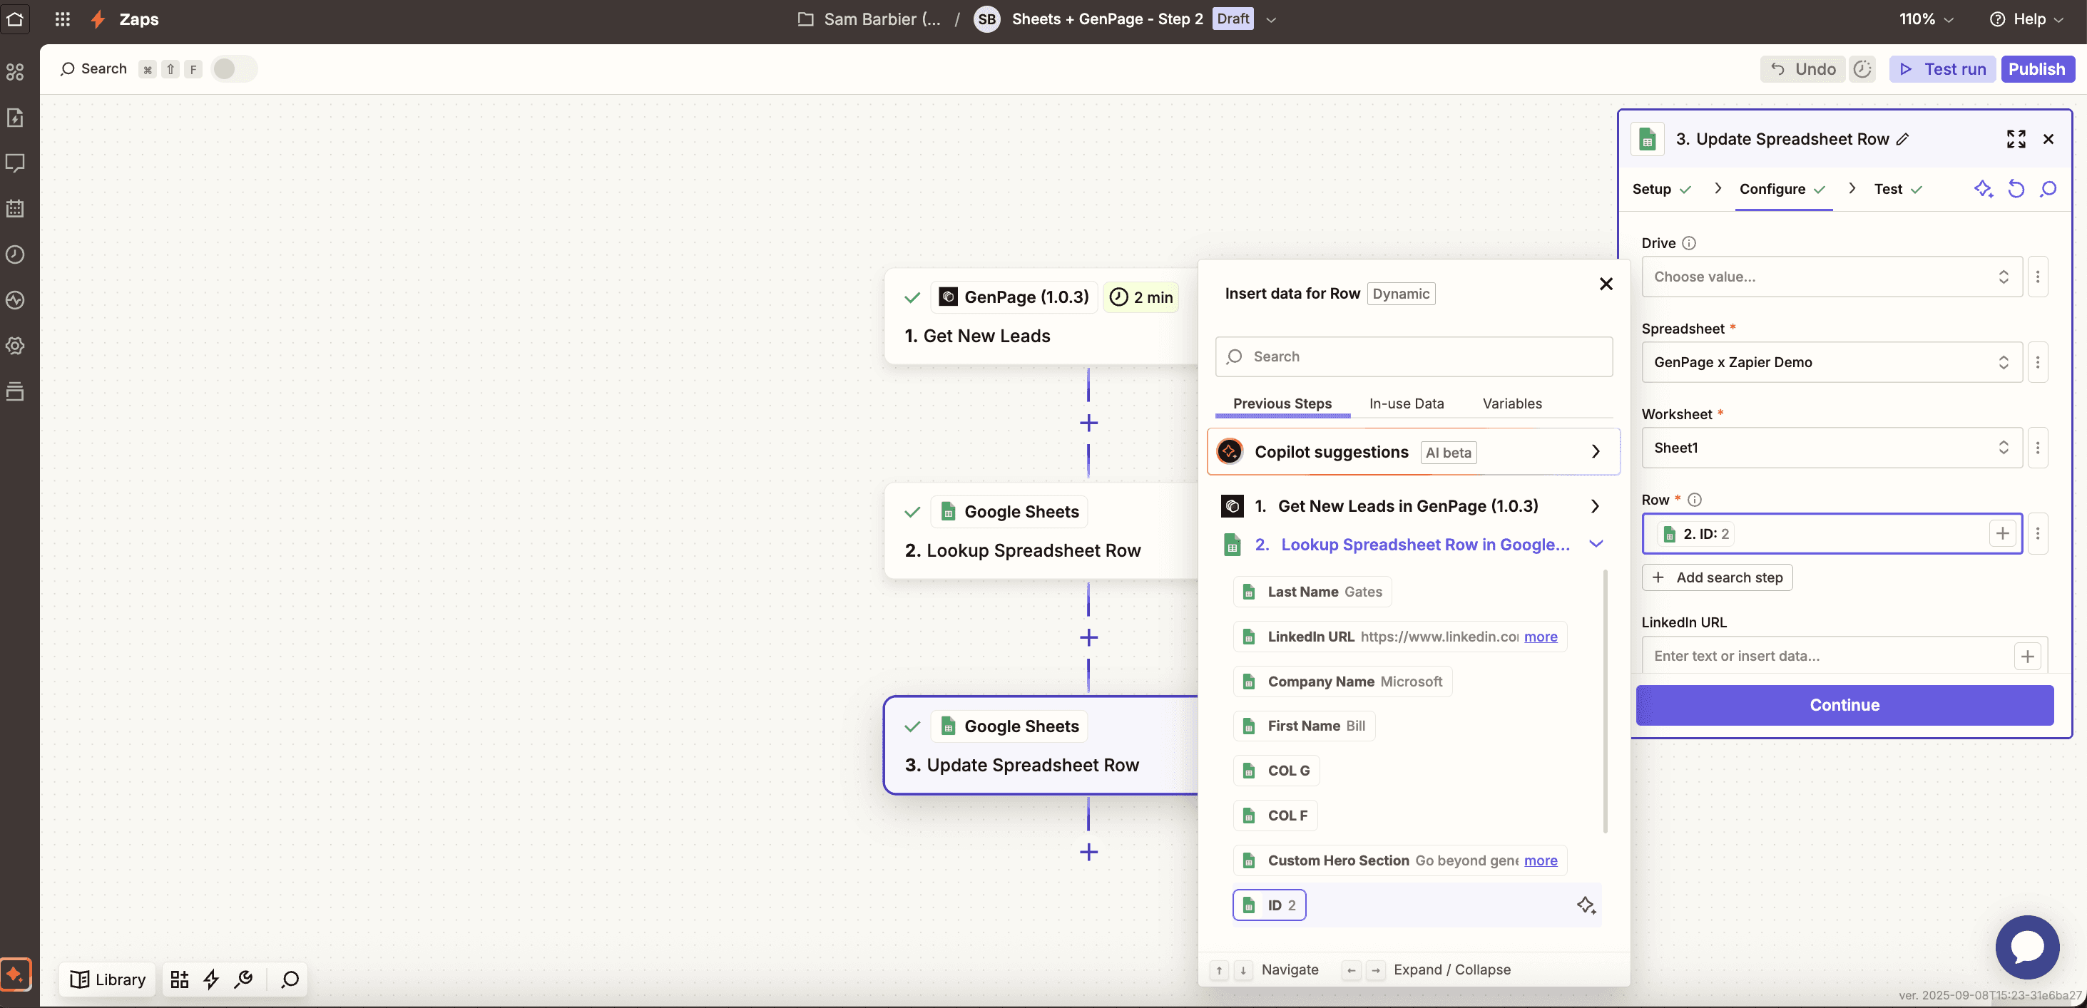The image size is (2087, 1008).
Task: Open the Zap history clock icon in sidebar
Action: point(16,254)
